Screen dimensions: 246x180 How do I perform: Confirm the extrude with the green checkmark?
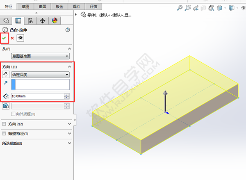tap(4, 38)
